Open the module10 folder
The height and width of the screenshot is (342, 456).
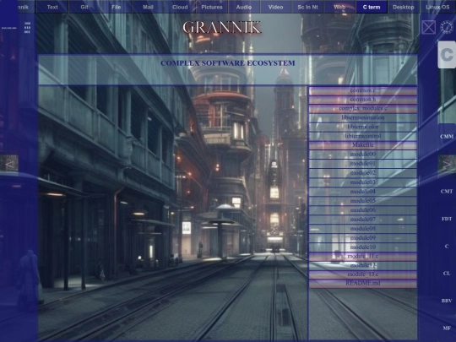tap(362, 247)
